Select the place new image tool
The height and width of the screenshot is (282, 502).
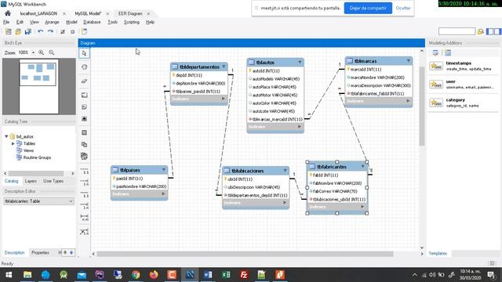click(x=84, y=118)
